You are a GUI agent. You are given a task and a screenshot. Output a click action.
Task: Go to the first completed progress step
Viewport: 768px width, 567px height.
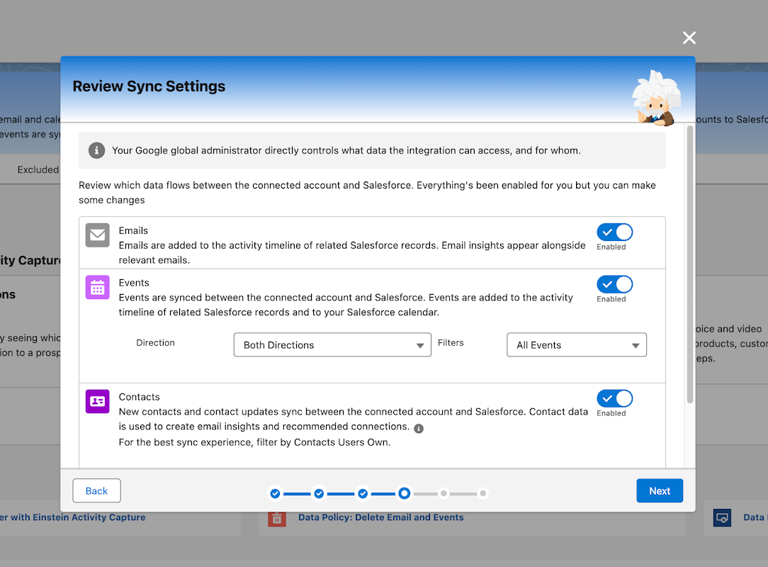[276, 493]
